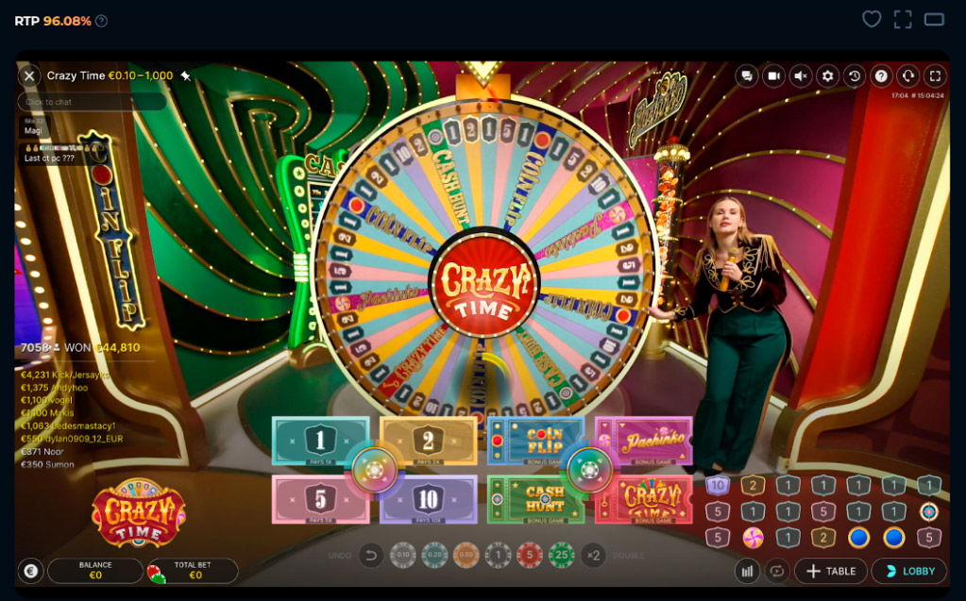This screenshot has height=601, width=966.
Task: Place a bet on Coin Flip
Action: (534, 441)
